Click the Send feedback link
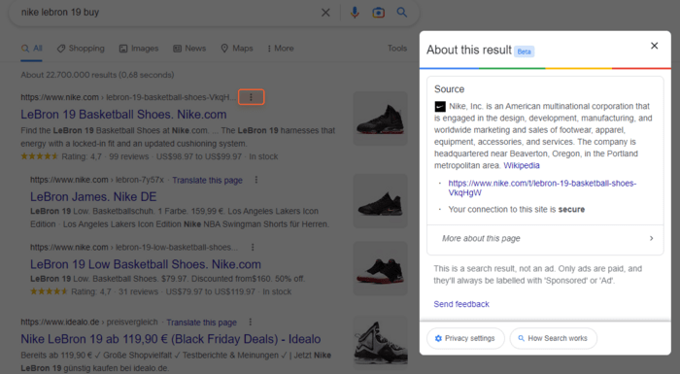Screen dimensions: 680x374 [x=461, y=304]
